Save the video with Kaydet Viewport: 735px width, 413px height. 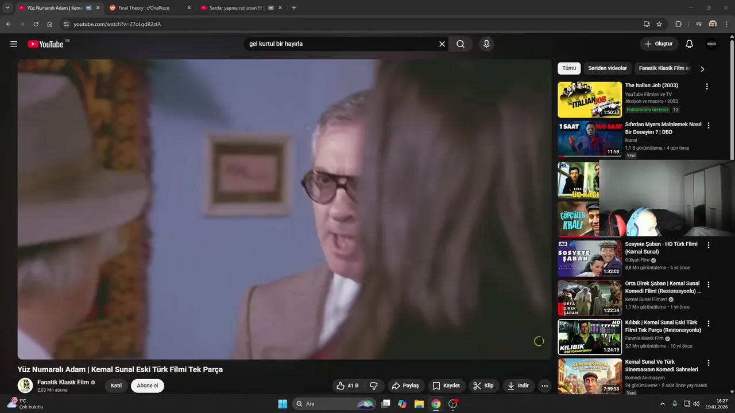tap(446, 385)
